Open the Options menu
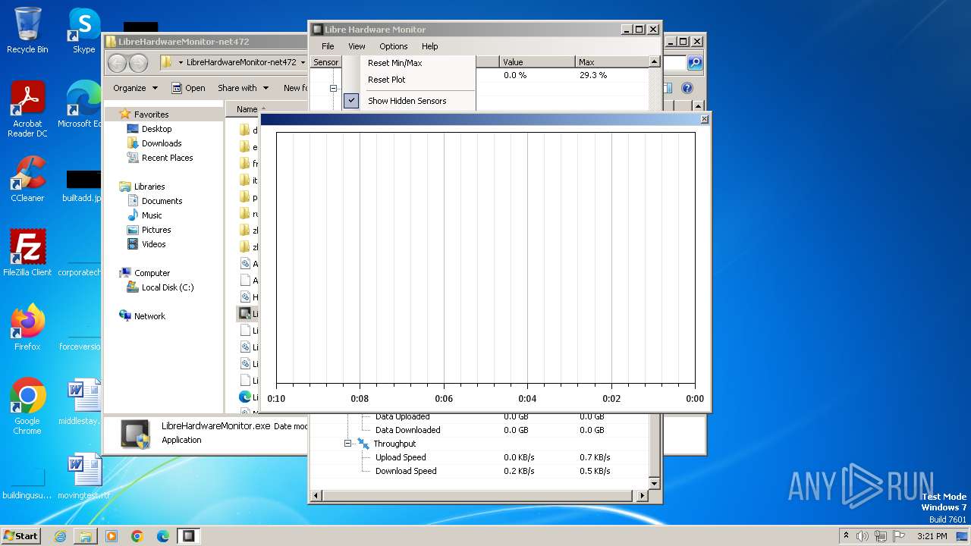This screenshot has width=971, height=546. [394, 46]
